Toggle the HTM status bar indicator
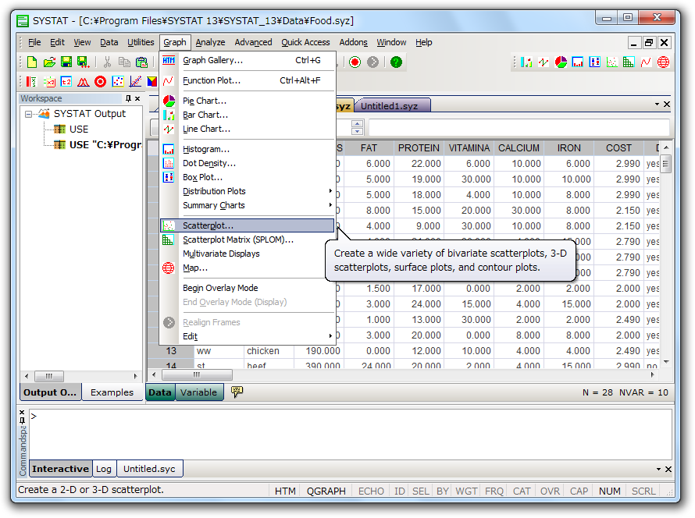 [x=285, y=491]
